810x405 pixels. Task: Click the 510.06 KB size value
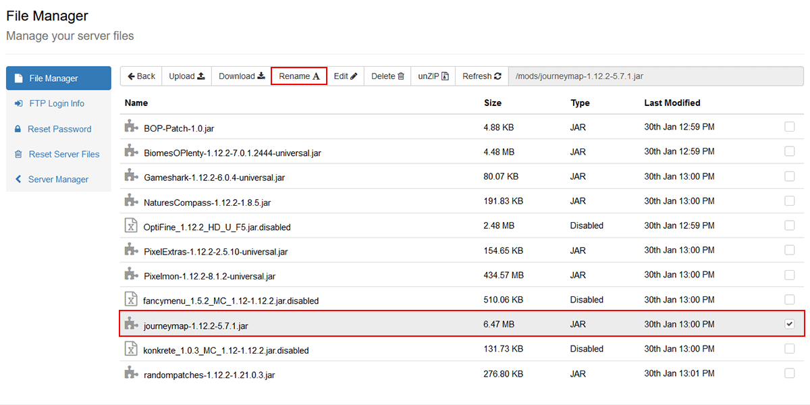tap(503, 299)
